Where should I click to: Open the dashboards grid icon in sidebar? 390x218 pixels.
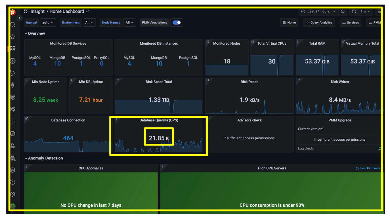12,49
